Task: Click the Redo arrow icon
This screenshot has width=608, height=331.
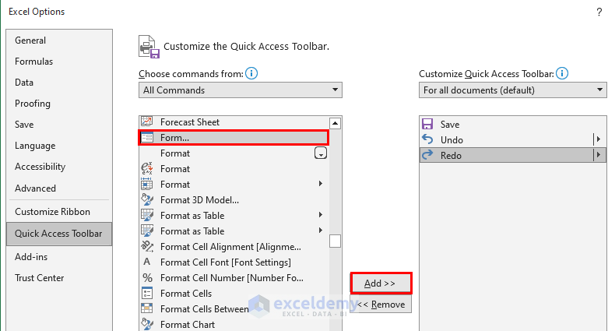Action: point(427,156)
